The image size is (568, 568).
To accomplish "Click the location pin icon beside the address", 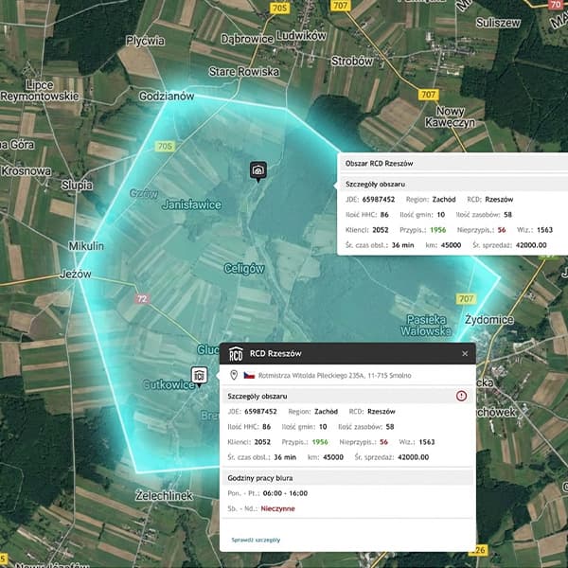I will pyautogui.click(x=233, y=375).
